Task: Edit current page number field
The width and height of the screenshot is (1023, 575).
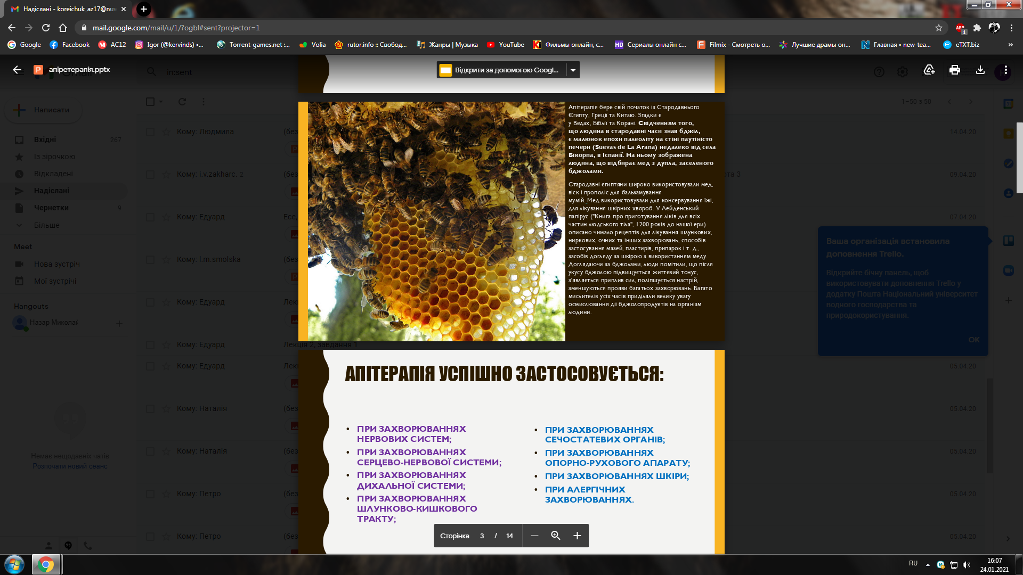Action: click(x=482, y=536)
